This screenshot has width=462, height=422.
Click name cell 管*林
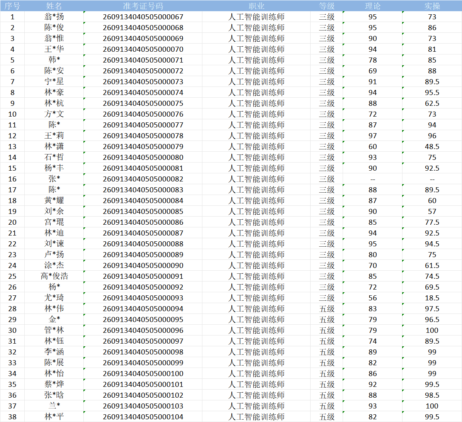[x=54, y=330]
